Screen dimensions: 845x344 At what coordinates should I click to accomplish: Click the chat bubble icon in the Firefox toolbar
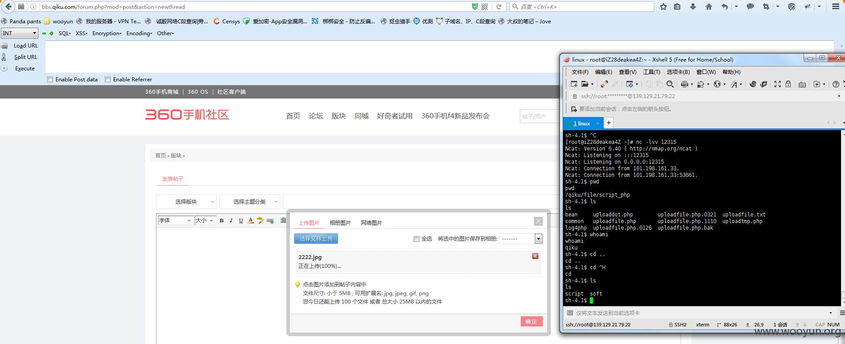point(750,7)
